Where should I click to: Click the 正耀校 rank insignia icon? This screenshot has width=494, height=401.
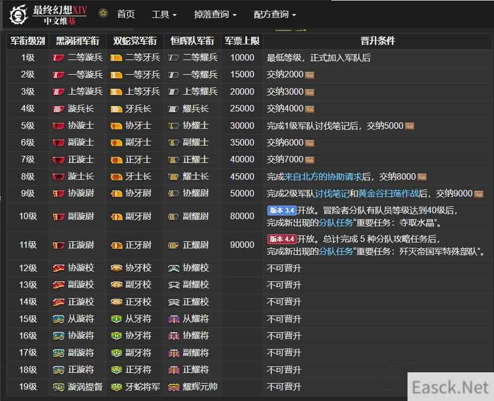pyautogui.click(x=173, y=302)
